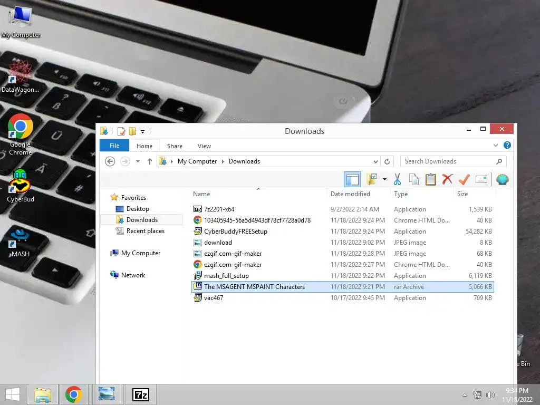
Task: Open File Explorer from the taskbar
Action: 43,394
